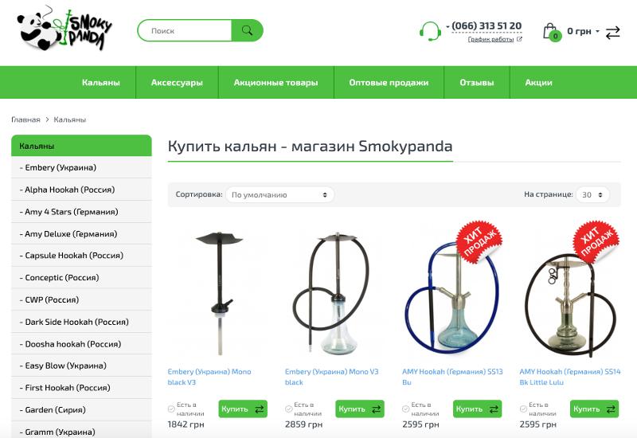This screenshot has width=637, height=438.
Task: Open the shopping bag cart icon
Action: point(552,32)
